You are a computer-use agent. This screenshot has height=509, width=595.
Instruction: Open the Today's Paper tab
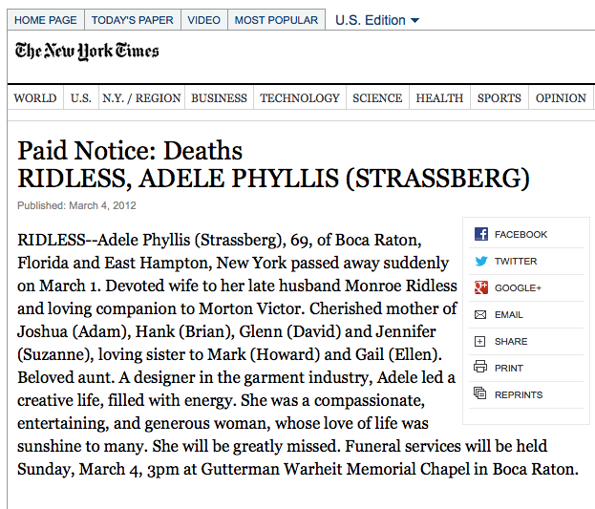click(132, 20)
